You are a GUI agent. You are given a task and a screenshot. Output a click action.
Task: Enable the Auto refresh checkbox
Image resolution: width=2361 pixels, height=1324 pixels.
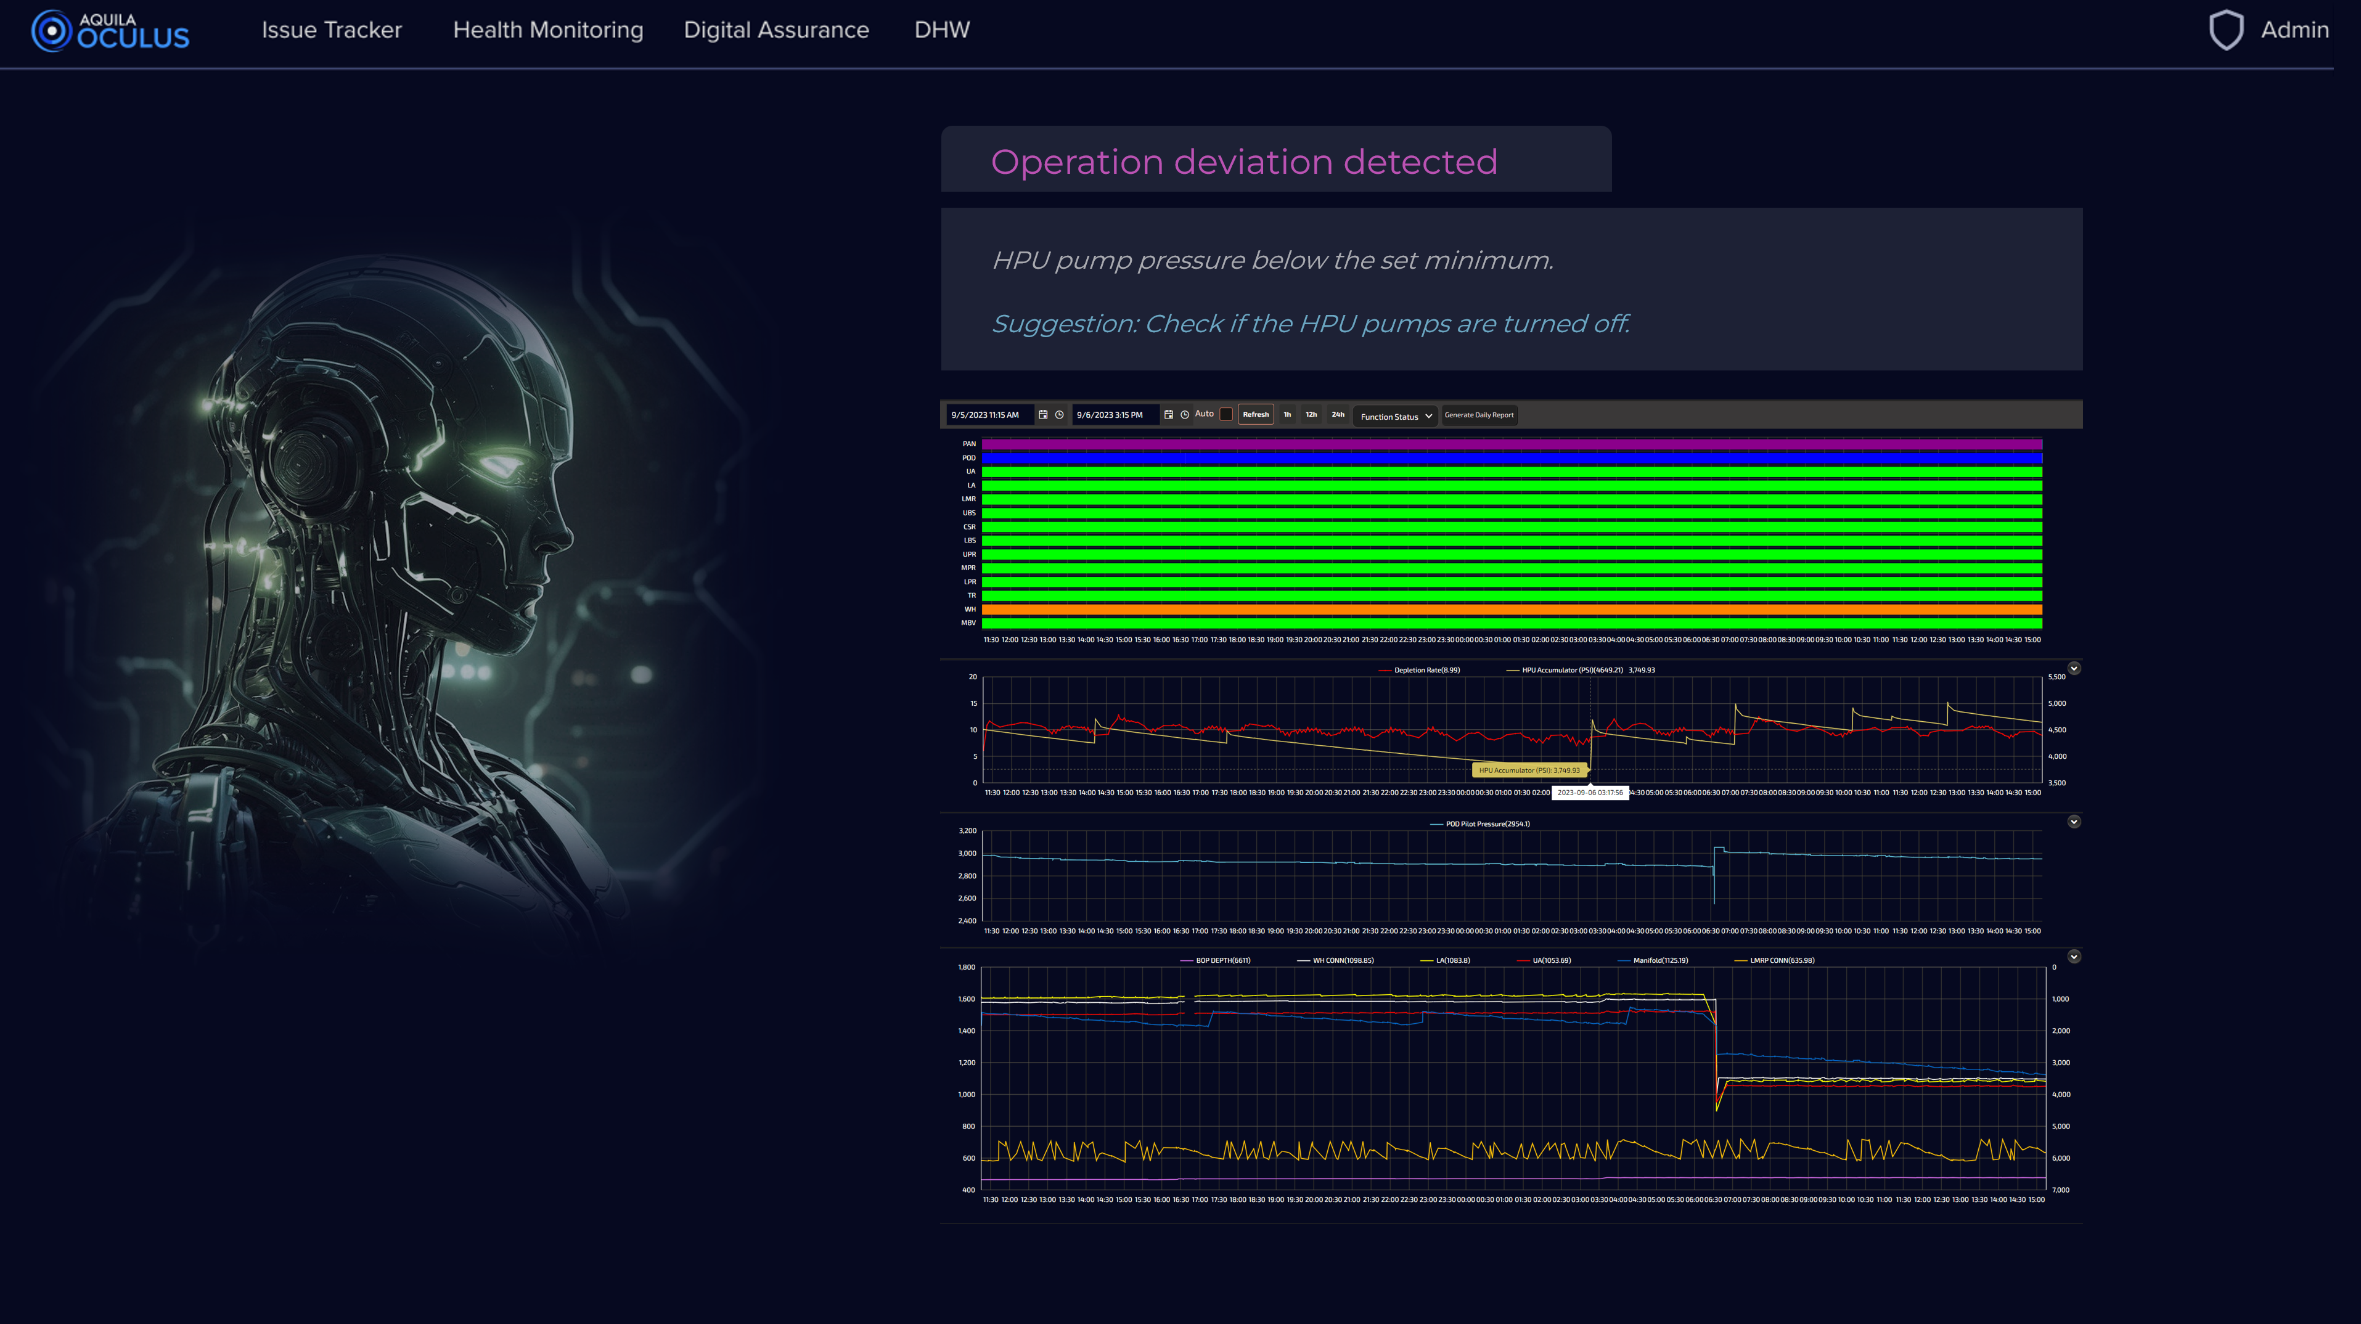[1226, 414]
